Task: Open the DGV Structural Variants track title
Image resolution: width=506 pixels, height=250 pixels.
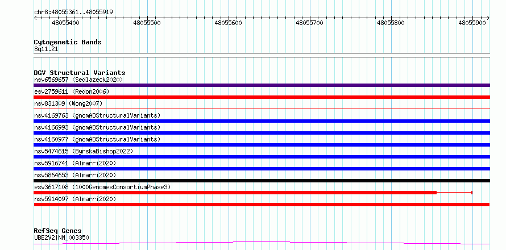Action: pos(80,73)
